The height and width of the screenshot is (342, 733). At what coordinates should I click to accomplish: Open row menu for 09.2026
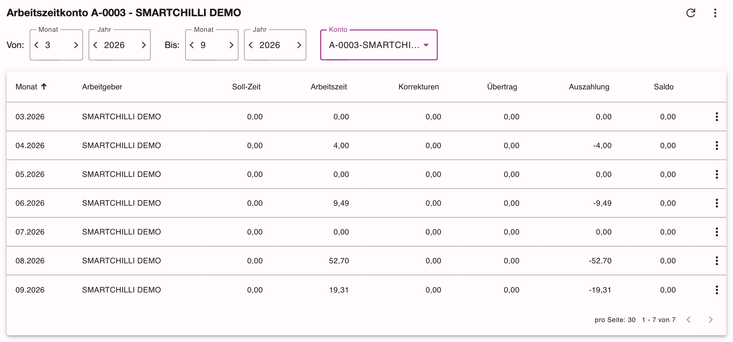(x=717, y=290)
